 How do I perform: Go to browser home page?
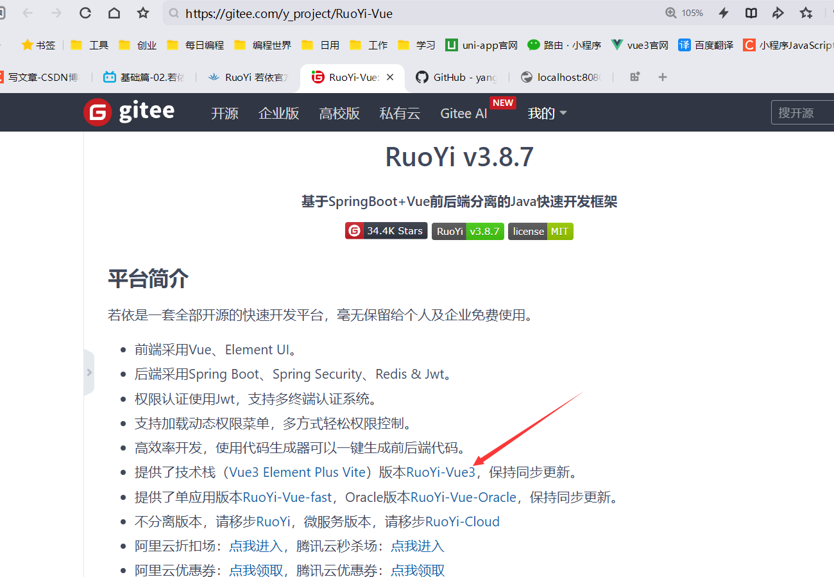[x=112, y=12]
